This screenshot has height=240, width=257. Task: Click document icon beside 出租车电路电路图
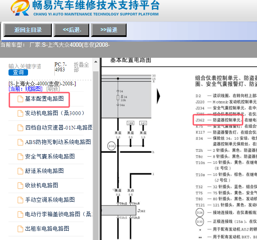point(20,229)
